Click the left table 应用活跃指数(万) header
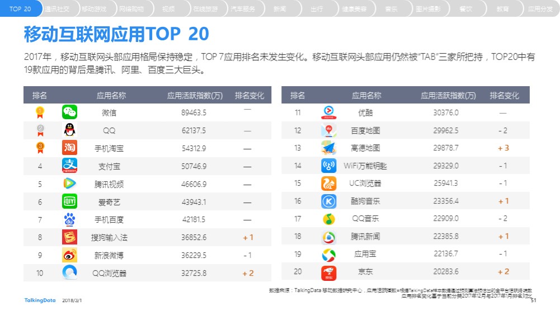The image size is (560, 315). tap(195, 95)
